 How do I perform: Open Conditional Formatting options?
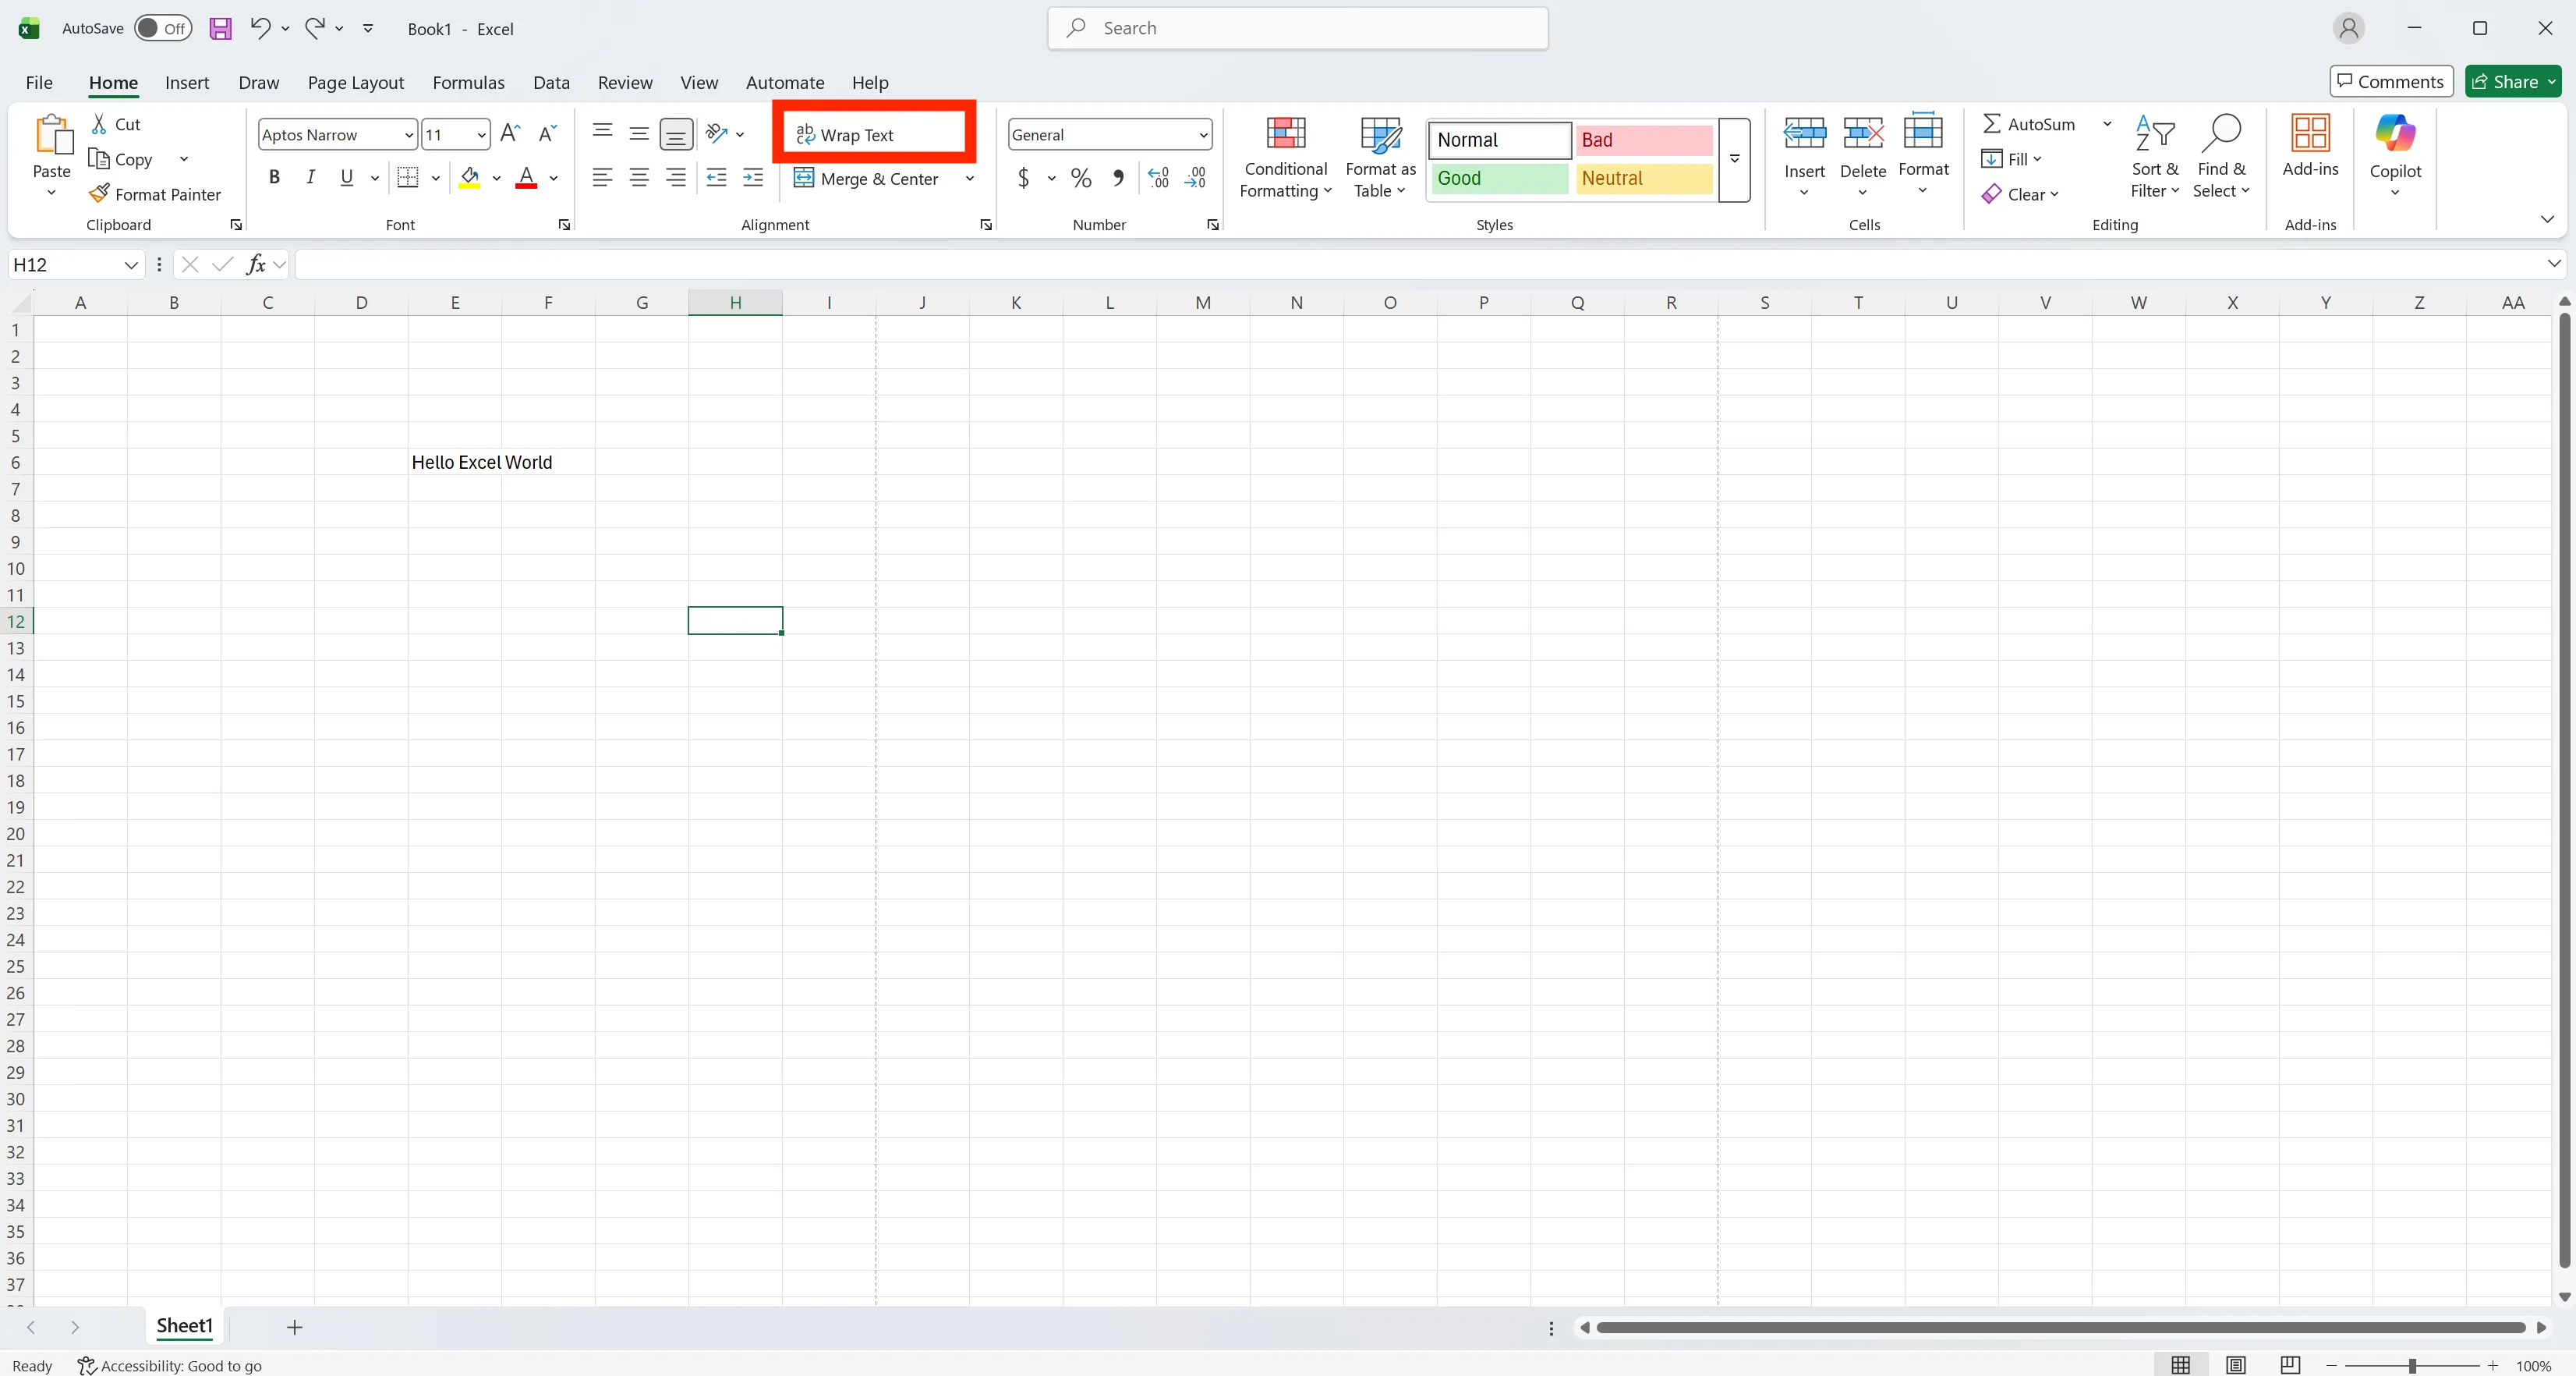pyautogui.click(x=1285, y=158)
